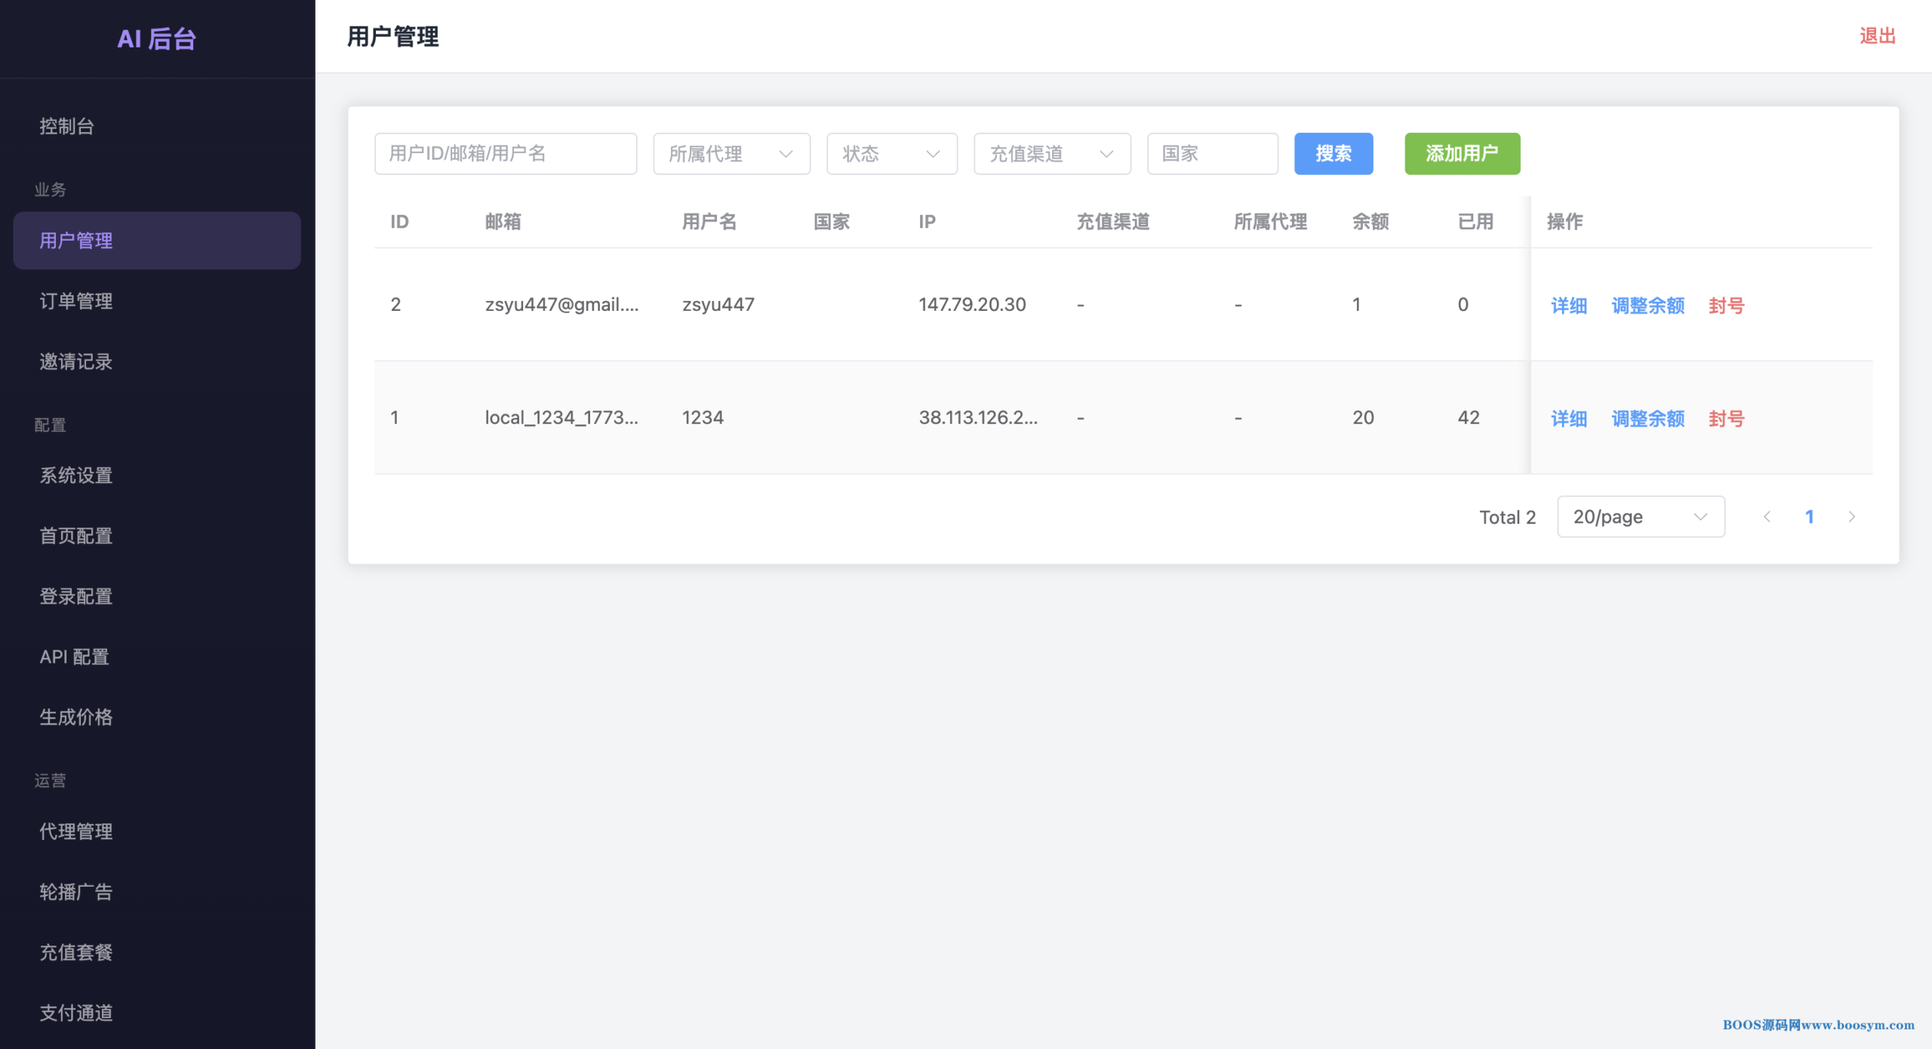Expand the 状态 dropdown

point(891,154)
